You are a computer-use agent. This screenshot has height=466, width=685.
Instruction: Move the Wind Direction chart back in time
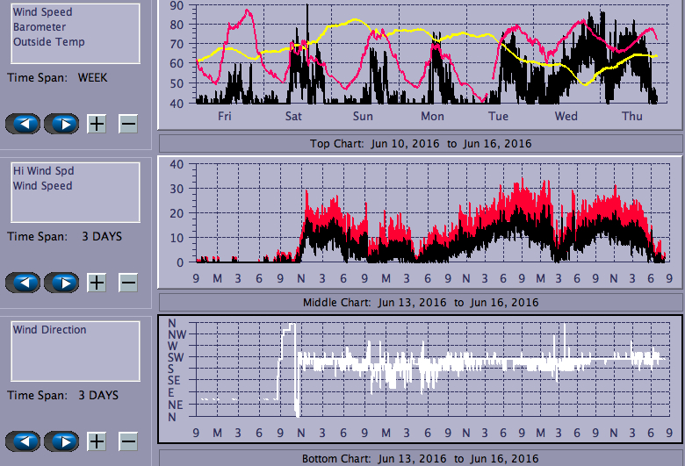click(23, 441)
